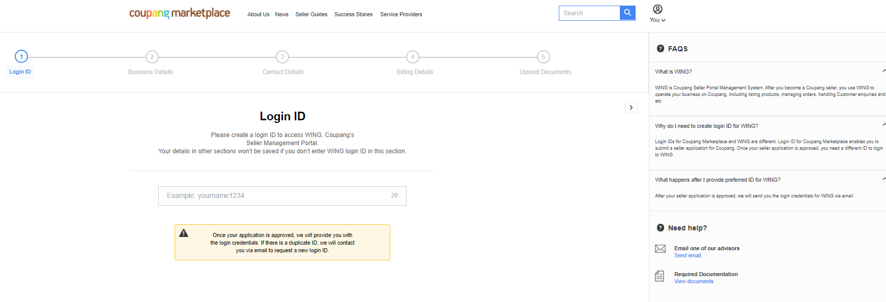Image resolution: width=886 pixels, height=302 pixels.
Task: Click the Required Documentation document icon
Action: click(660, 276)
